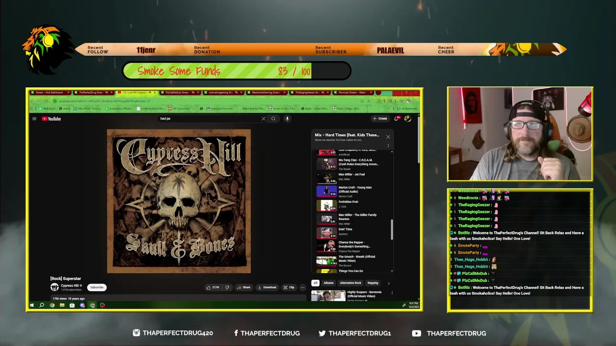Open the All Bookmarks folder
616x346 pixels.
(407, 109)
